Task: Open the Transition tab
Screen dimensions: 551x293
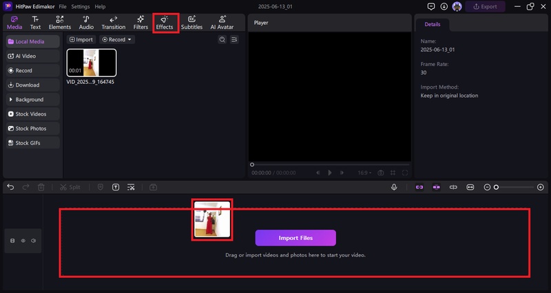Action: 113,23
